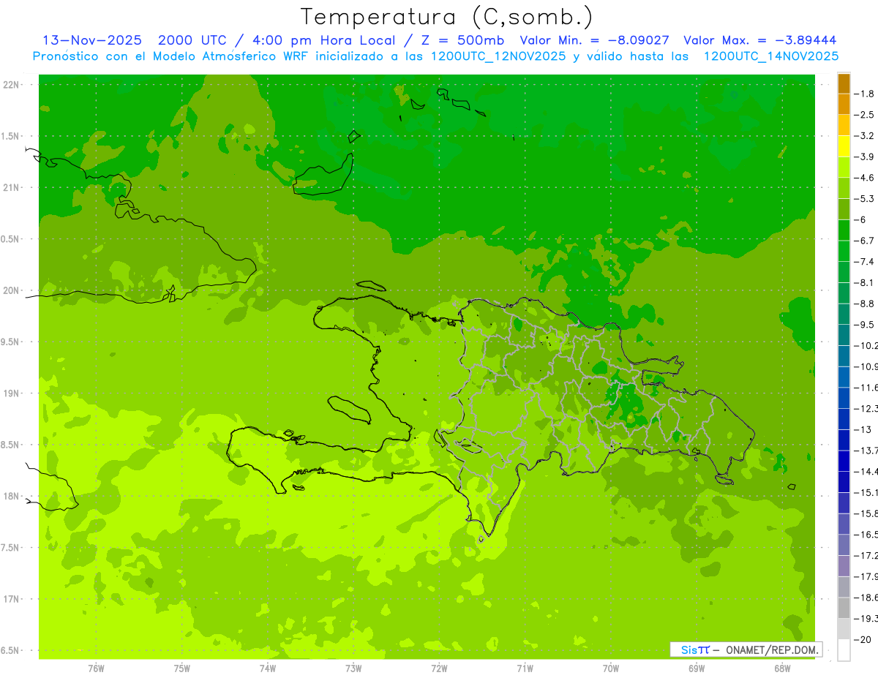
Task: Click the blue swatch between -13 and -13.7
Action: click(x=844, y=440)
